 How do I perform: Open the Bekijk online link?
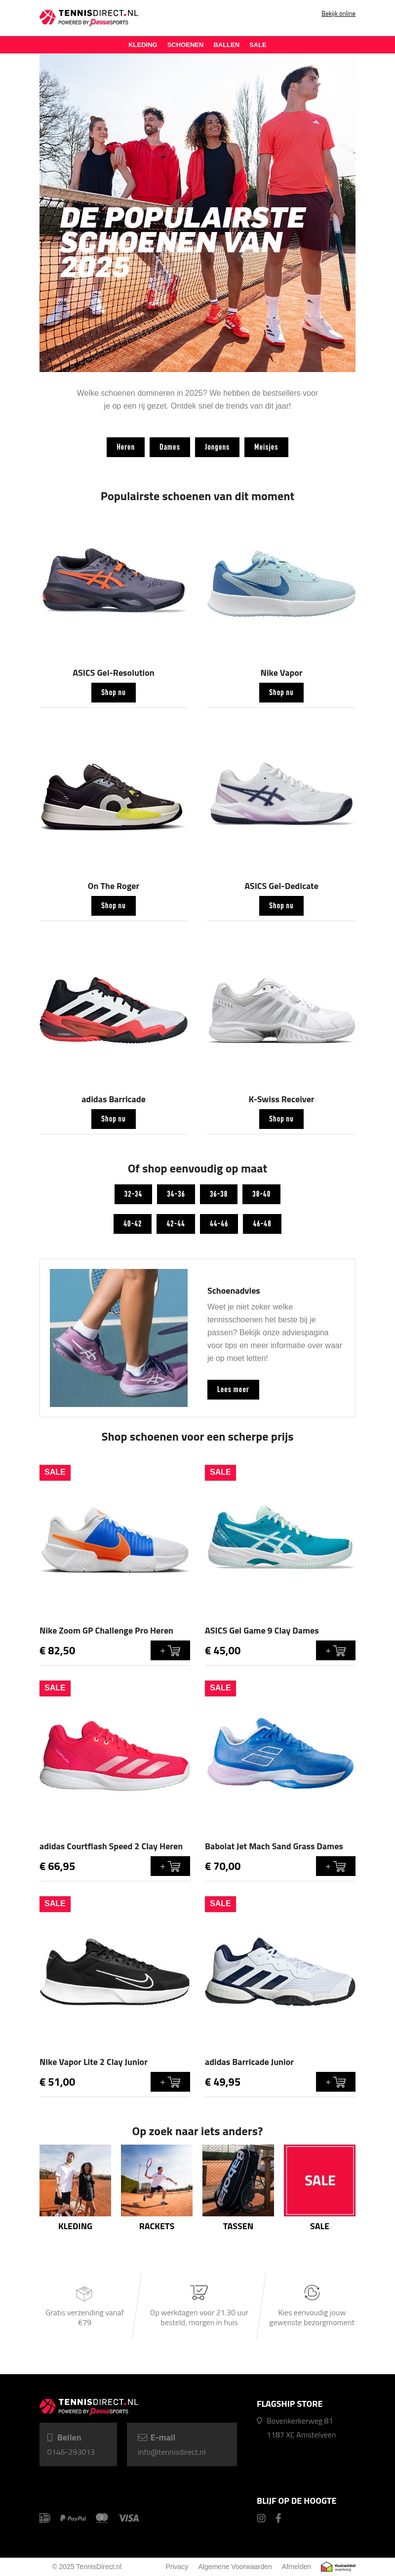pos(338,14)
